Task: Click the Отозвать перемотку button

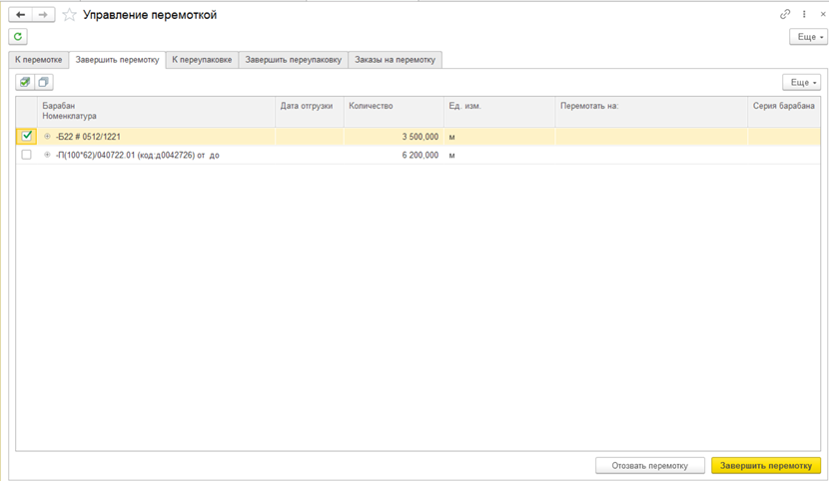Action: [650, 466]
